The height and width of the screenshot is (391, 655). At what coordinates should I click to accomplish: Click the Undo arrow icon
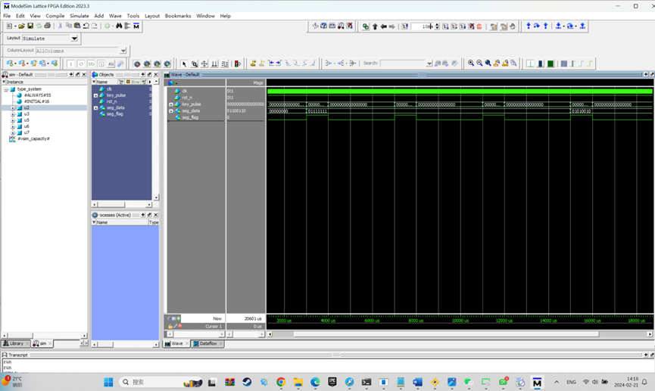coord(86,26)
